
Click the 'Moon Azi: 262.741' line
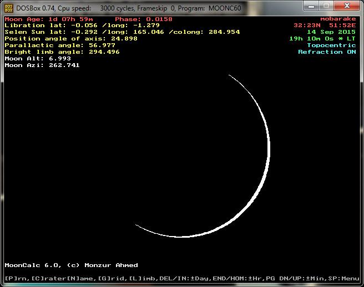42,65
